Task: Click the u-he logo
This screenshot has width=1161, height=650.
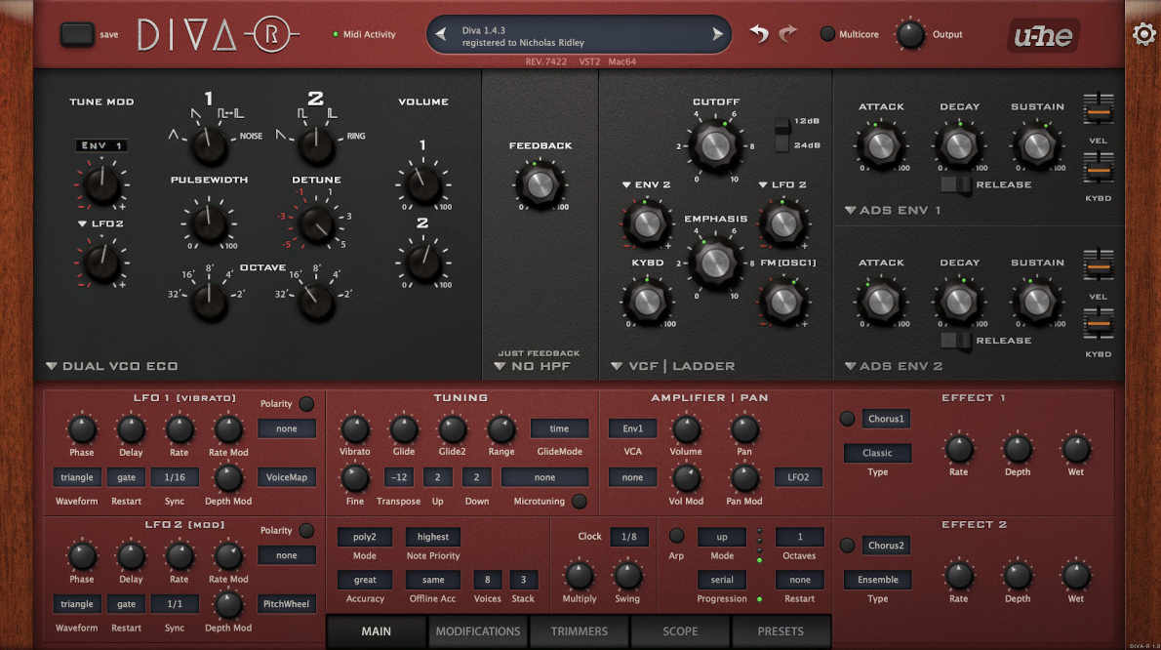Action: click(x=1043, y=35)
